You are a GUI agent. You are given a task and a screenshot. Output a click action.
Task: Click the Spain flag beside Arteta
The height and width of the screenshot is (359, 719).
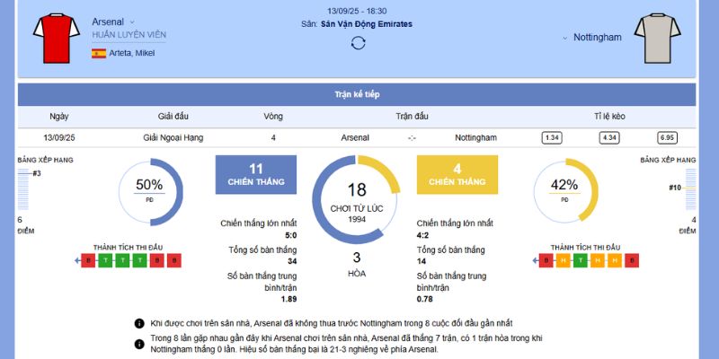(98, 54)
